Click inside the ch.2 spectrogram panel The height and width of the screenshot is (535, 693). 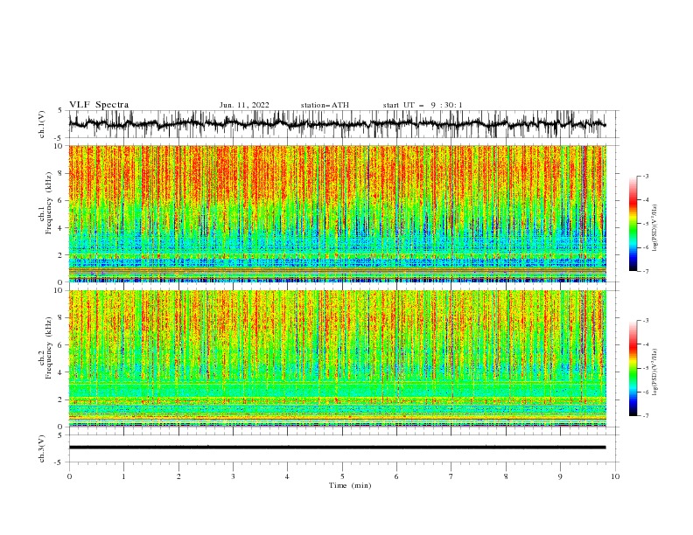(x=338, y=358)
